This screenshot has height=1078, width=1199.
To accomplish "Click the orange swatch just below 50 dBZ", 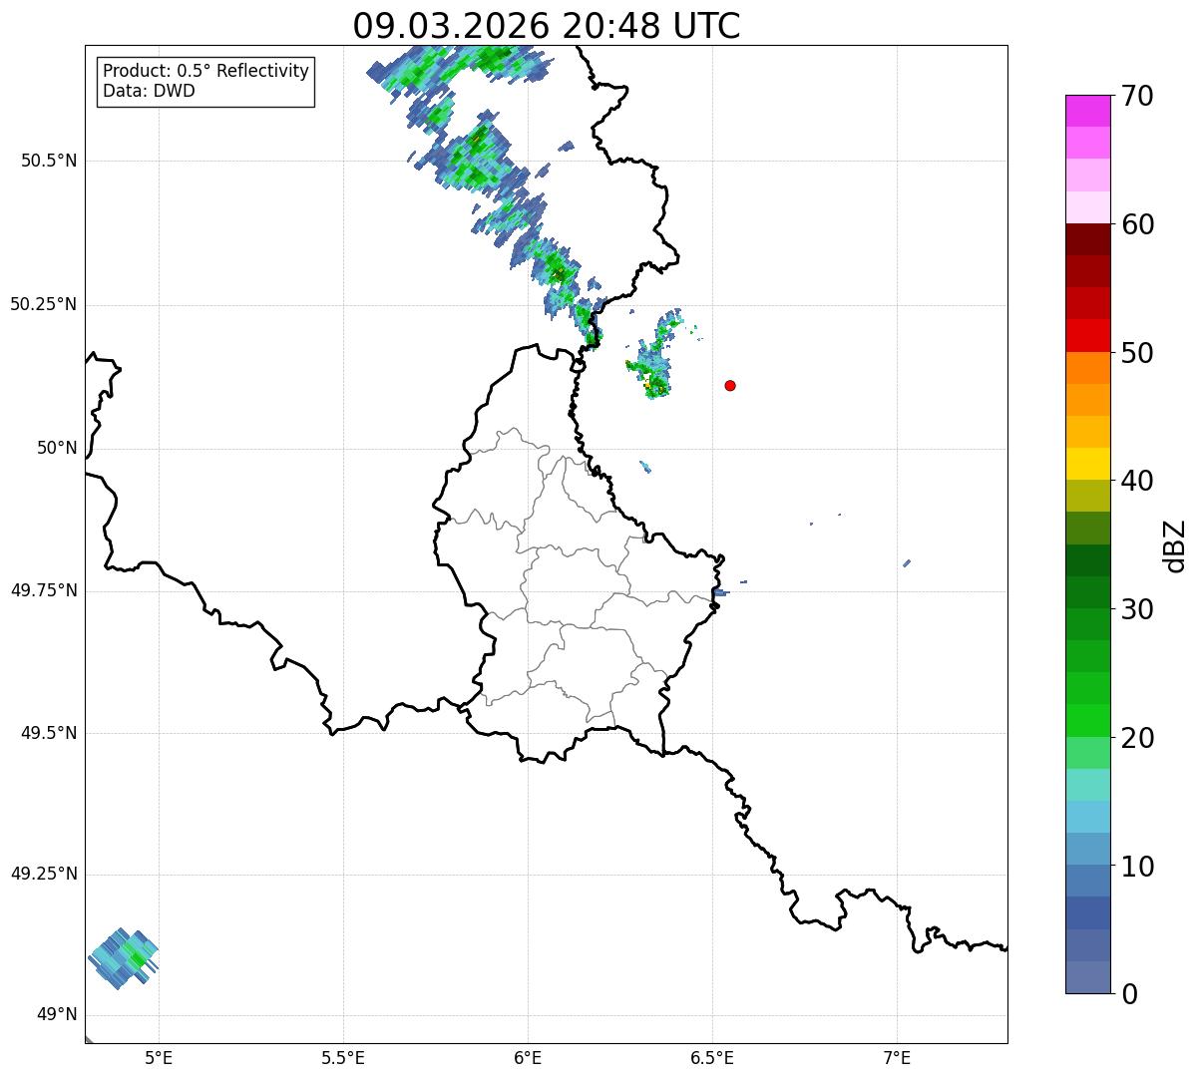I will [1087, 368].
